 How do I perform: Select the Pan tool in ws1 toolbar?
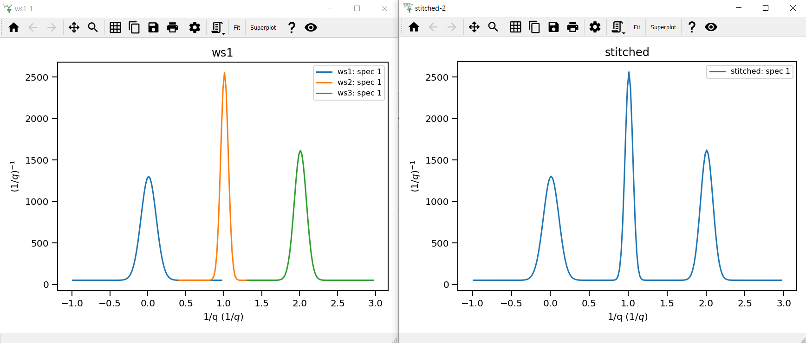point(74,28)
